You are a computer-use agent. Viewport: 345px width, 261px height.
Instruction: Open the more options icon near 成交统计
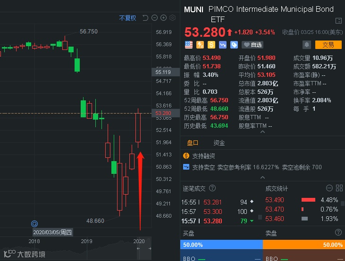click(x=329, y=188)
